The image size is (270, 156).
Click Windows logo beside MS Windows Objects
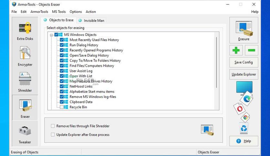[60, 34]
